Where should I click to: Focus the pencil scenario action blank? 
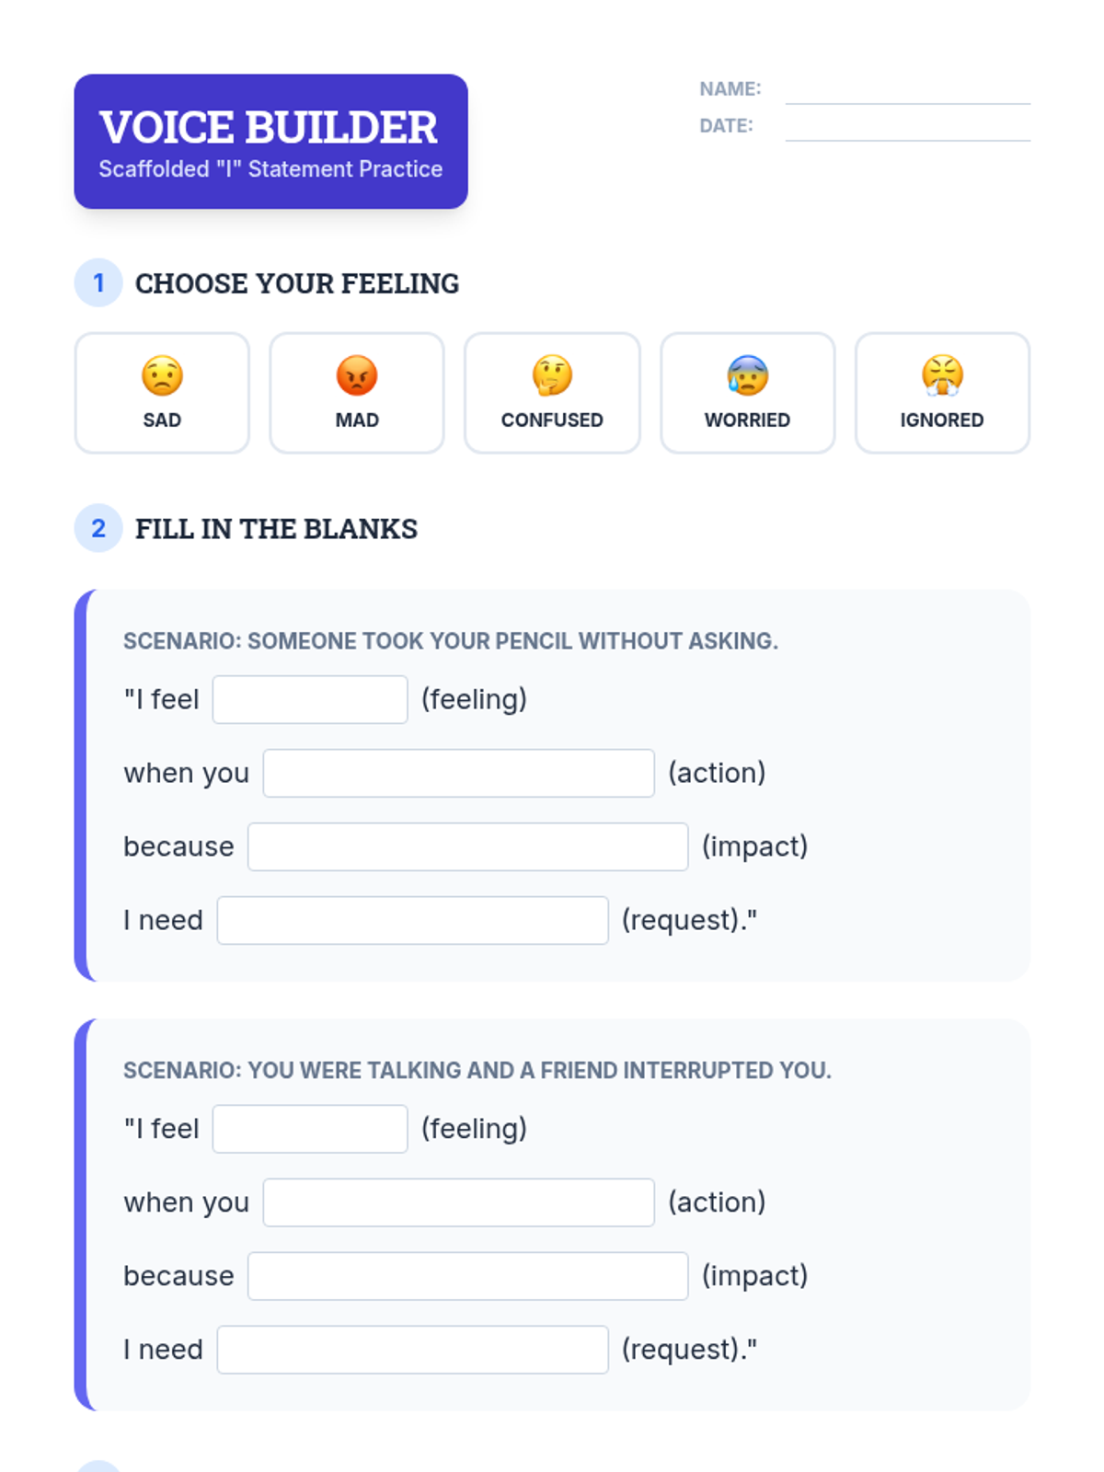coord(459,773)
